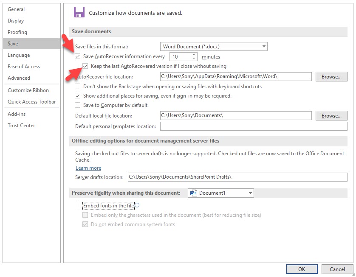Image resolution: width=356 pixels, height=277 pixels.
Task: Open the Save files in this format dropdown
Action: (x=264, y=46)
